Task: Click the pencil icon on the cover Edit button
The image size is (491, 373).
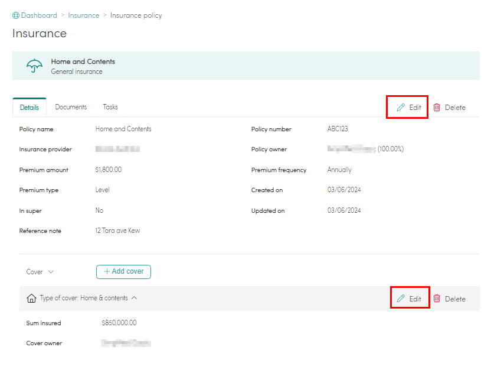Action: (x=402, y=299)
